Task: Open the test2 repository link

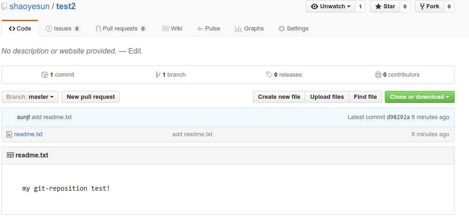Action: click(66, 6)
